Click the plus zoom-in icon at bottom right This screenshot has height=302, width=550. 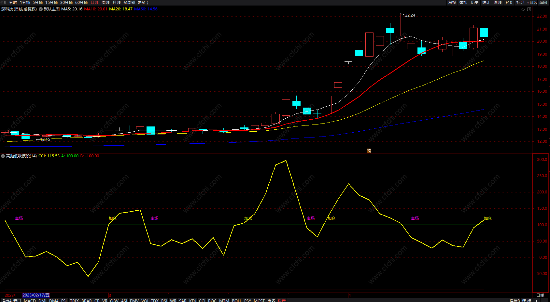point(536,300)
